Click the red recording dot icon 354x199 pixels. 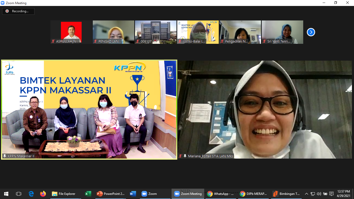pos(7,11)
